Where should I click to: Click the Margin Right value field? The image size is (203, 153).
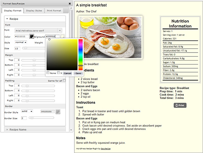coord(17,75)
